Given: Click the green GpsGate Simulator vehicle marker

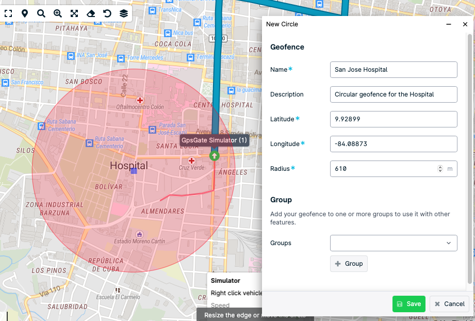Looking at the screenshot, I should pyautogui.click(x=214, y=156).
